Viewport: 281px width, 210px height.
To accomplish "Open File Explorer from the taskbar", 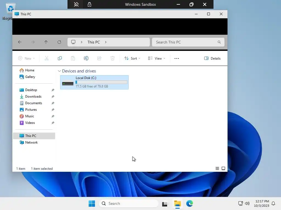I will tap(178, 203).
